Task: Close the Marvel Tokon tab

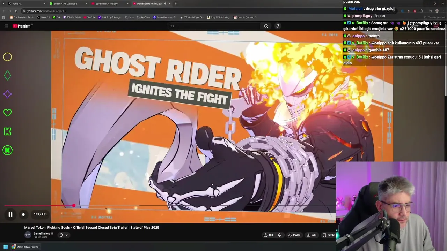Action: click(169, 3)
